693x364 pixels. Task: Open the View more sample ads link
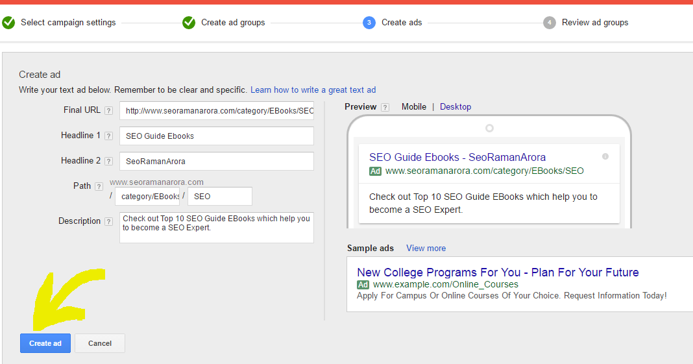(426, 249)
